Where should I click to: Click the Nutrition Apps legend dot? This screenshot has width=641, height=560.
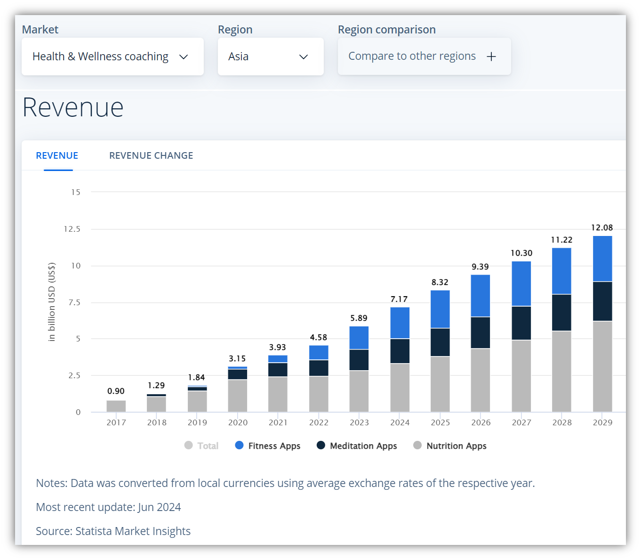point(417,446)
